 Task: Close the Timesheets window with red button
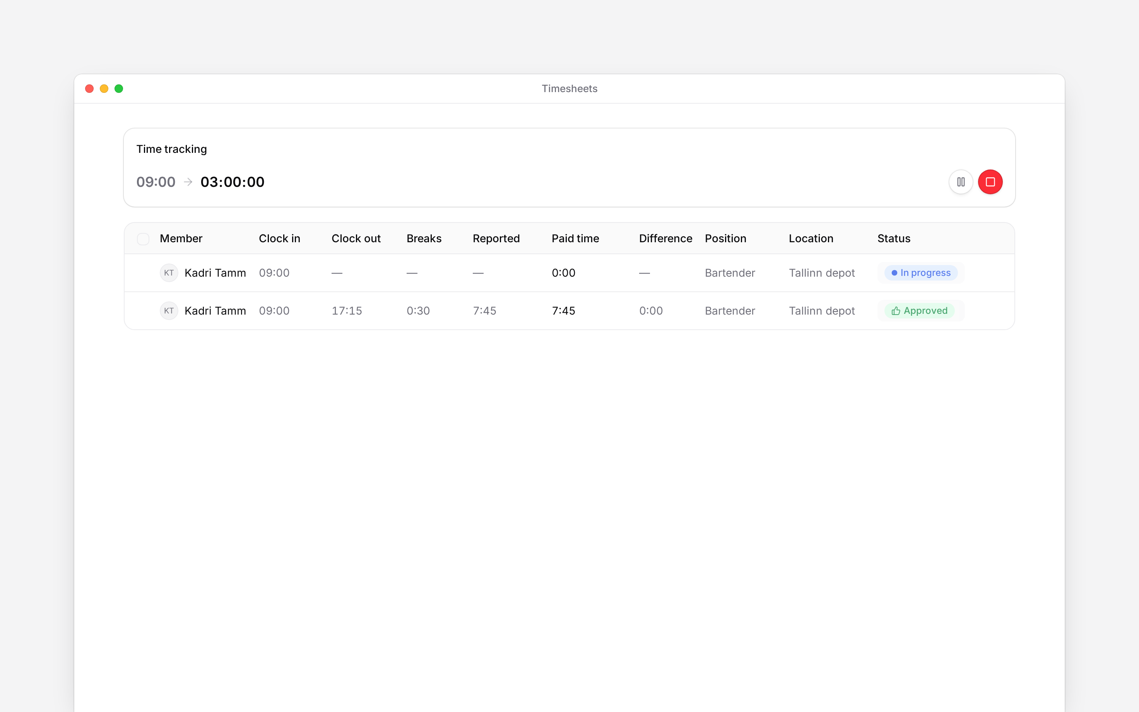point(89,89)
